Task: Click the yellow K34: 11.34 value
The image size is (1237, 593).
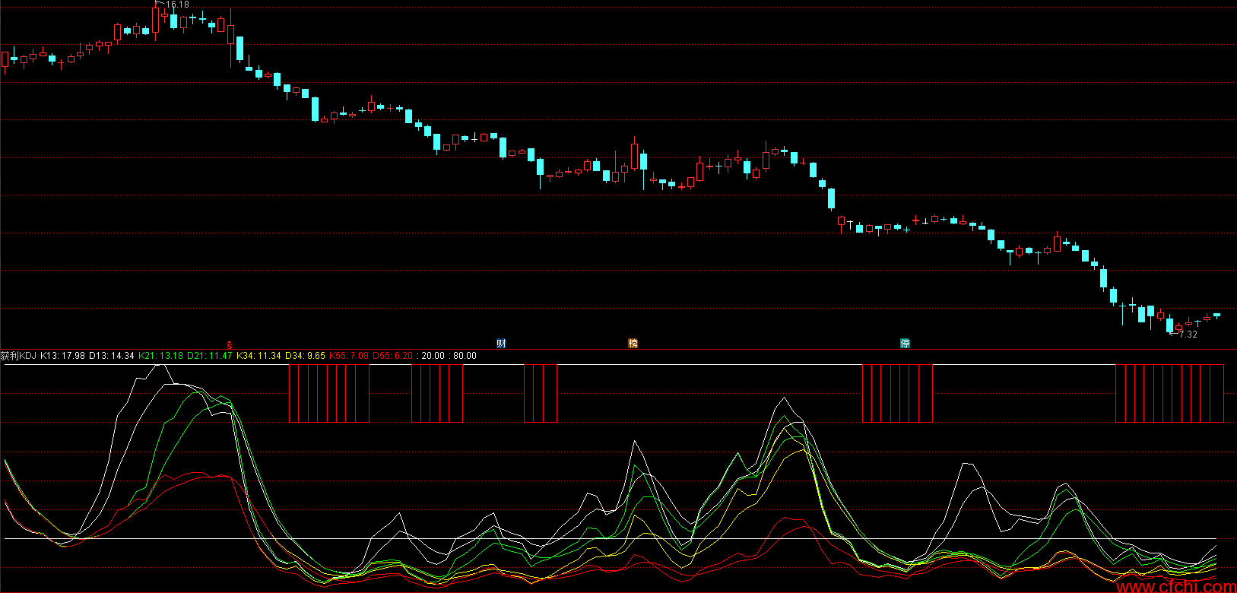Action: coord(259,356)
